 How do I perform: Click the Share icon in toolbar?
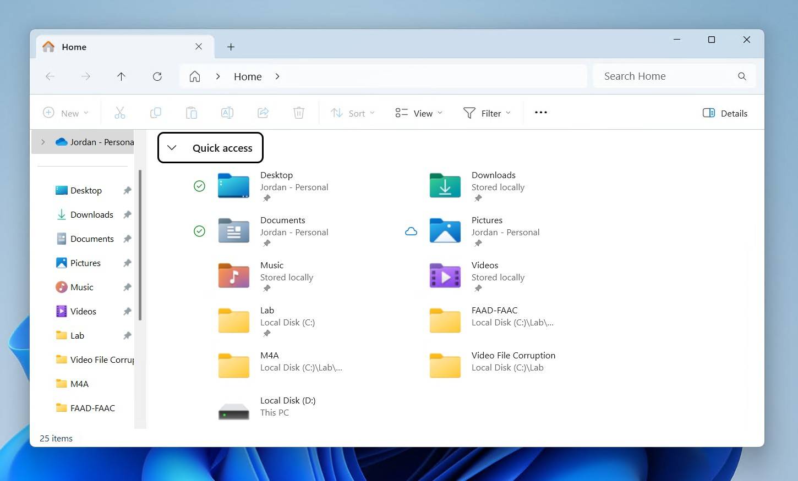(x=263, y=113)
